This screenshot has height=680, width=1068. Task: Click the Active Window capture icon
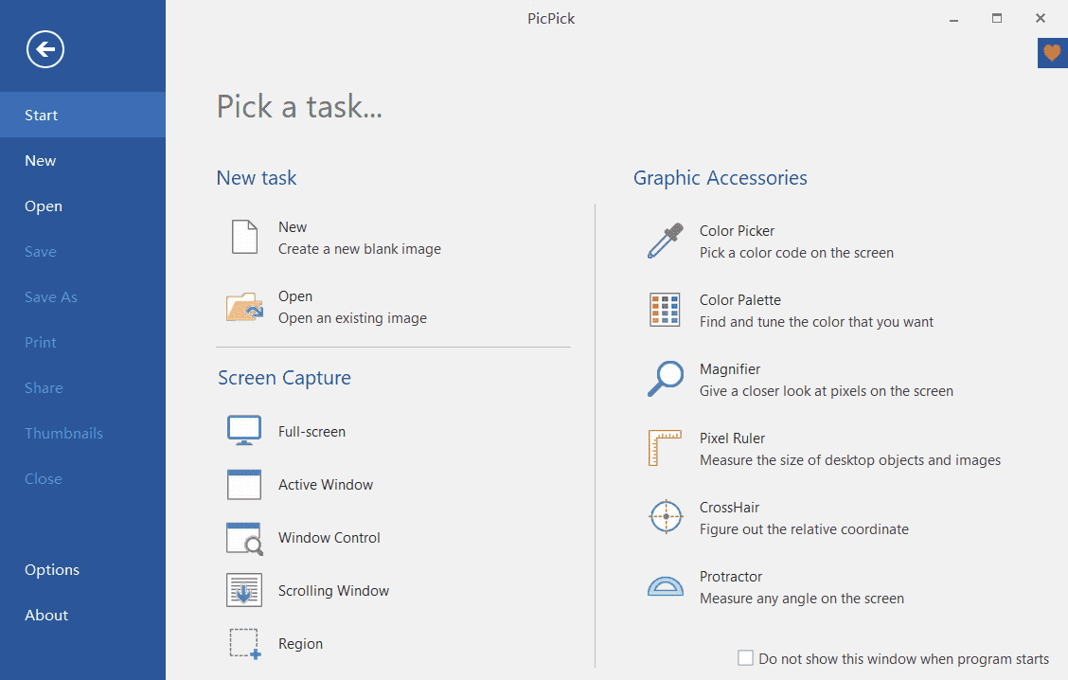(244, 485)
